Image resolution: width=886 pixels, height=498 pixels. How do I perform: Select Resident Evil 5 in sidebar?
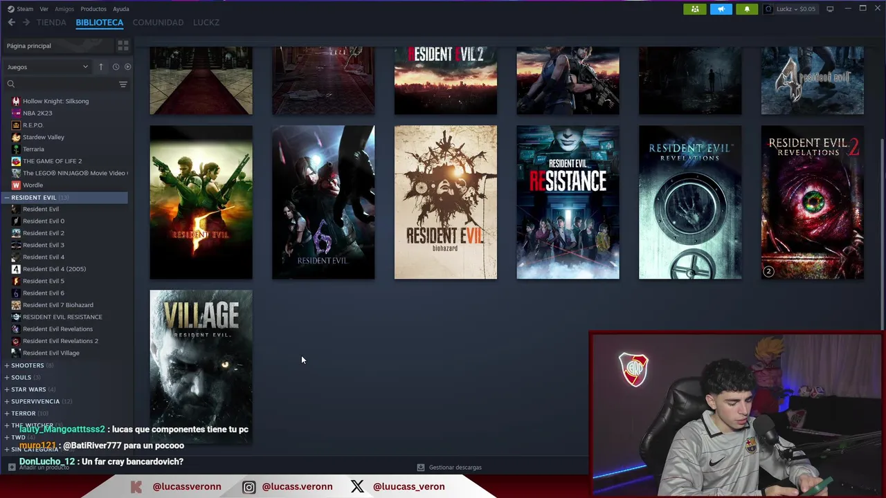pos(44,281)
